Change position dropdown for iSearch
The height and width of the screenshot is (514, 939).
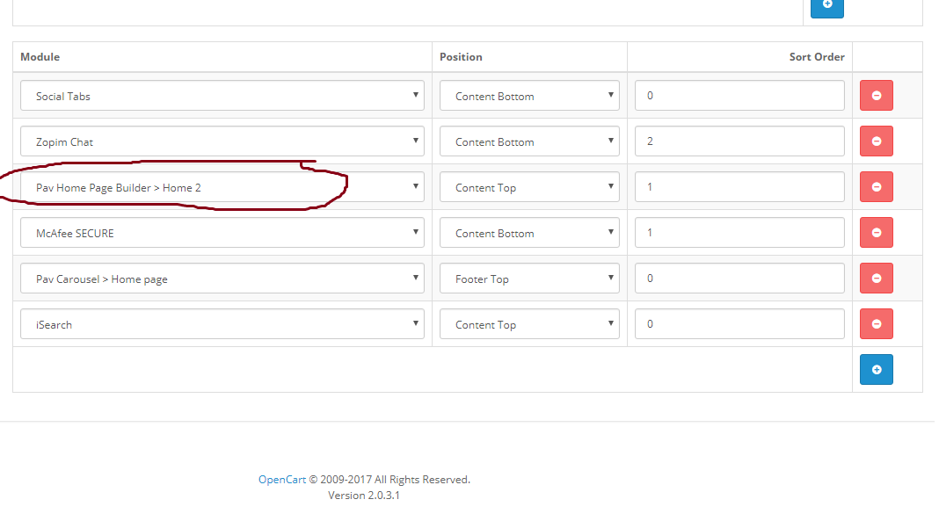pos(529,323)
